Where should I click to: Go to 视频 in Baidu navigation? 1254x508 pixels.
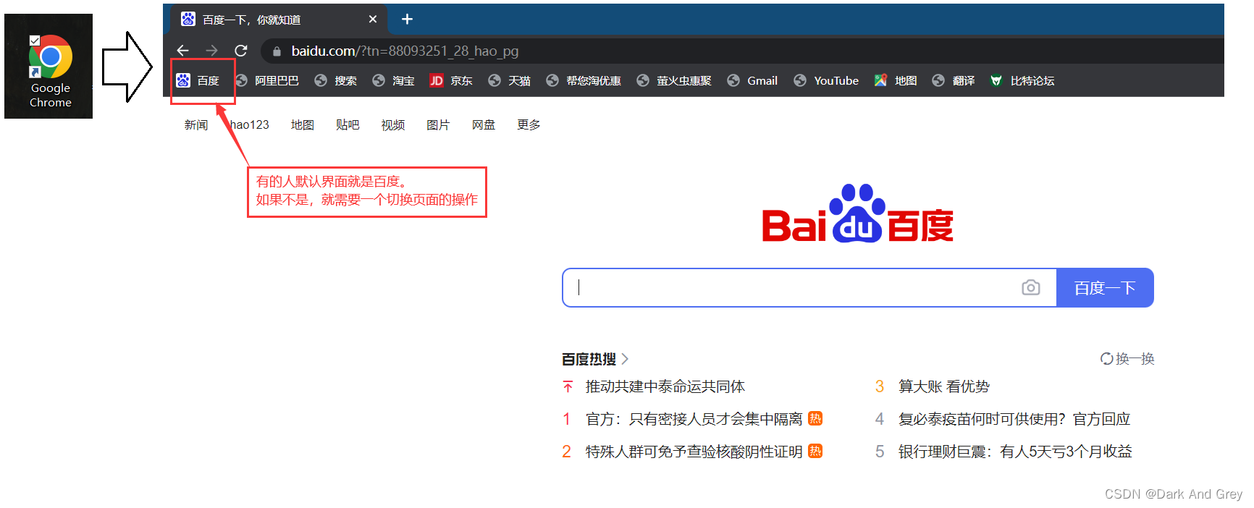point(392,124)
